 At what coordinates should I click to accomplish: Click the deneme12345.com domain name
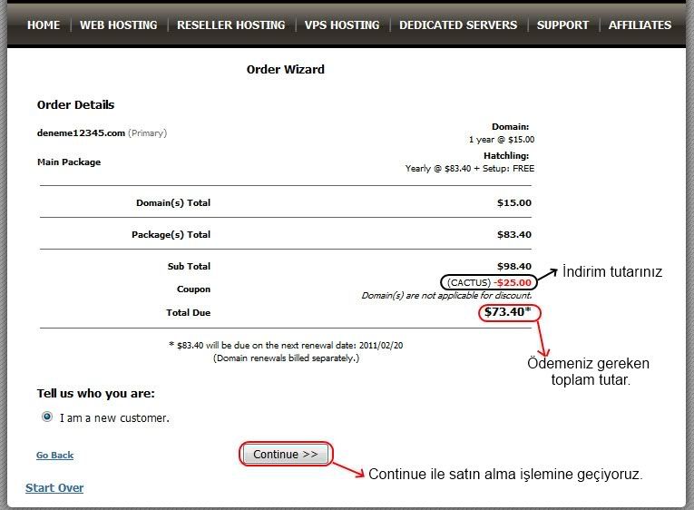tap(81, 132)
